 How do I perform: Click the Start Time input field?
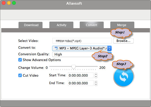(x=81, y=75)
